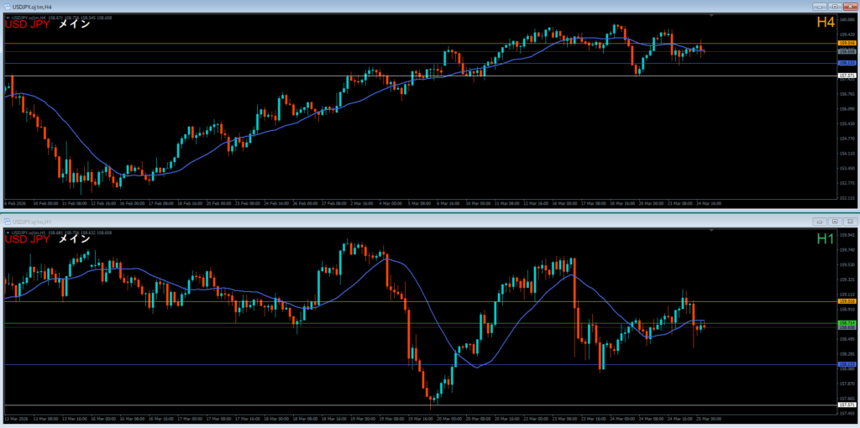
Task: Minimize the H1 chart window
Action: 818,222
